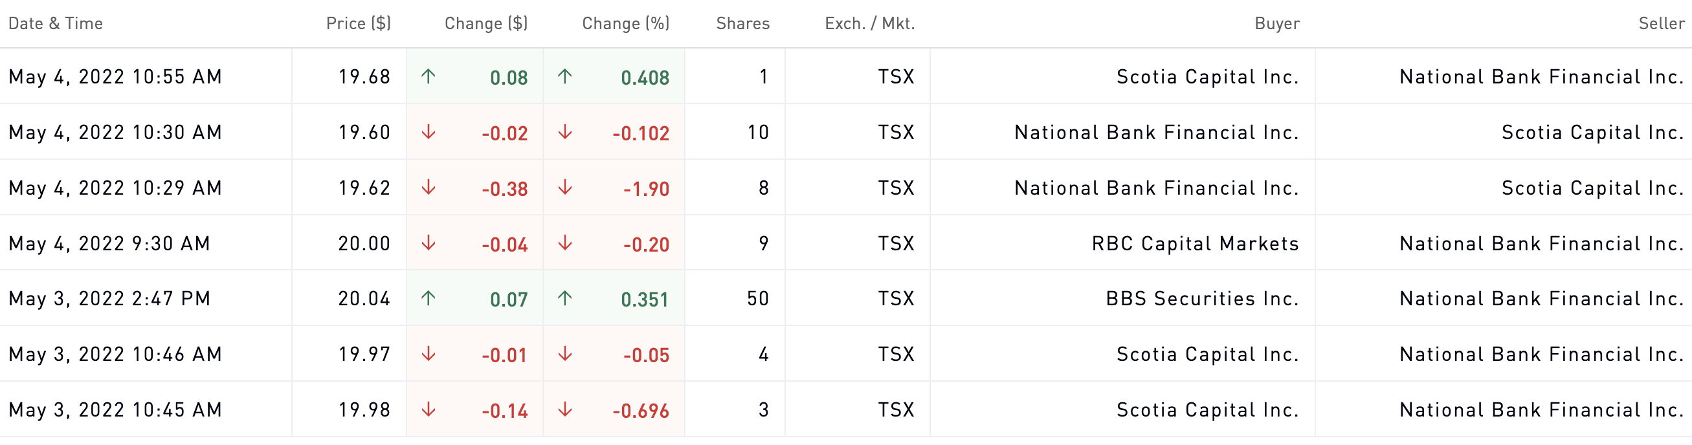Click the 0.08 dollar change value
This screenshot has width=1692, height=445.
point(509,78)
